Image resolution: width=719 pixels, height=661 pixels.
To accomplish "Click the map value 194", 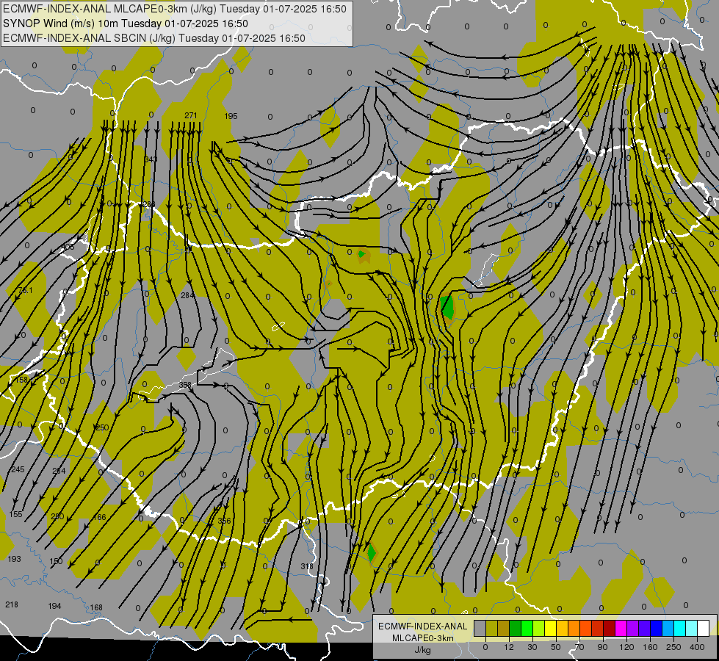I will pyautogui.click(x=54, y=606).
